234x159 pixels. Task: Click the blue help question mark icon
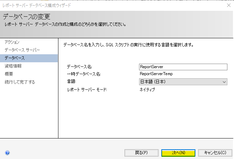pyautogui.click(x=7, y=153)
